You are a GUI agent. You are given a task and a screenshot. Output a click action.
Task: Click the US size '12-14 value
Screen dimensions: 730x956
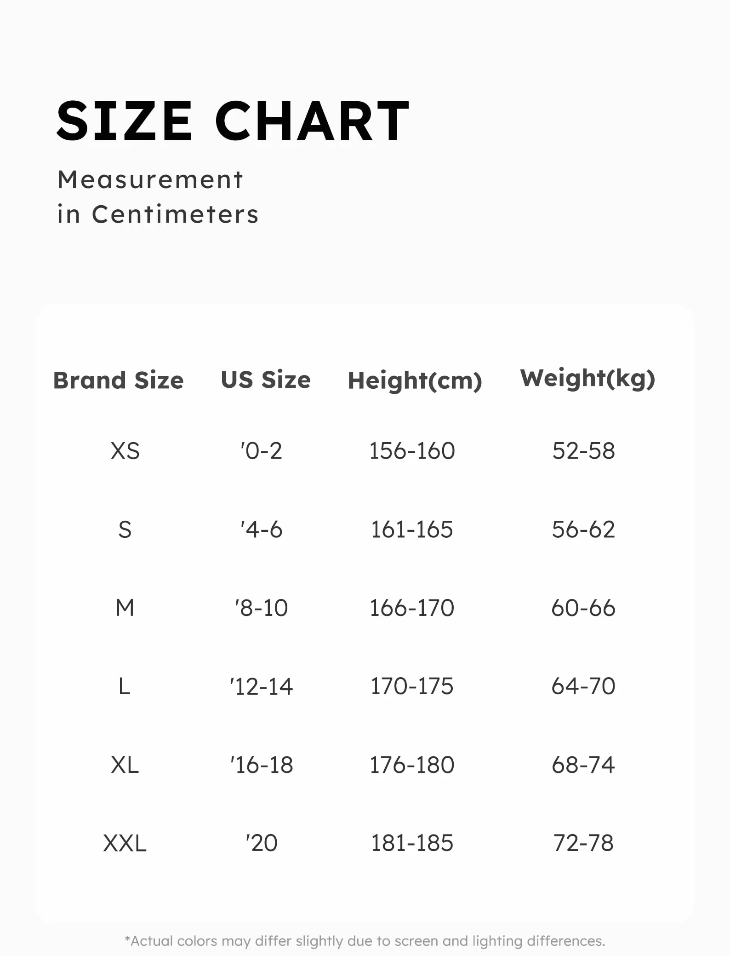coord(261,686)
